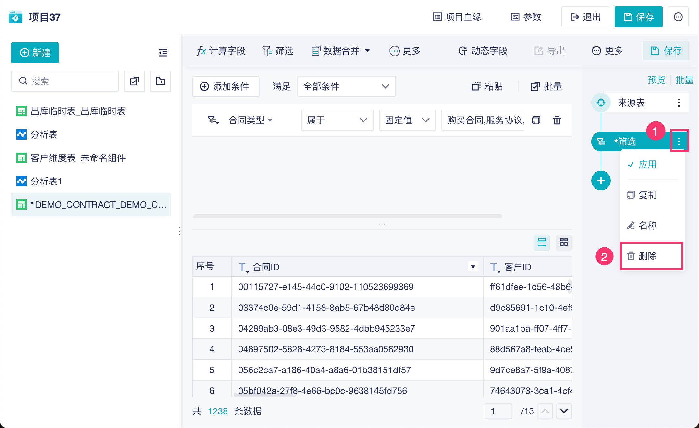Screen dimensions: 699x428
Task: Choose 删除 from the context menu
Action: point(647,256)
